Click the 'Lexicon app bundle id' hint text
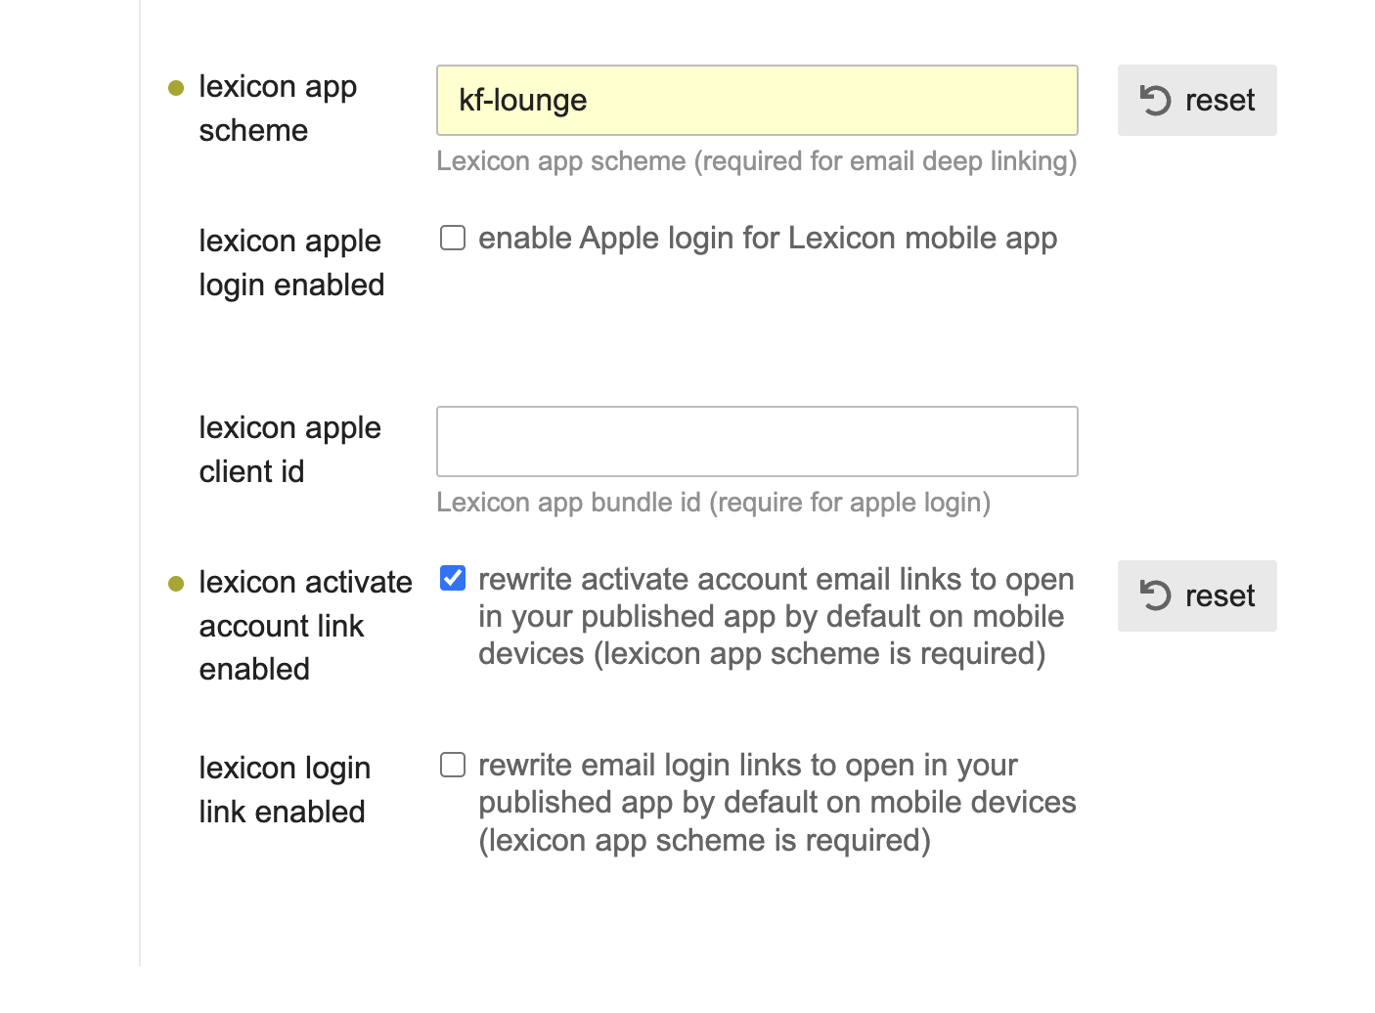1375x1013 pixels. [714, 503]
